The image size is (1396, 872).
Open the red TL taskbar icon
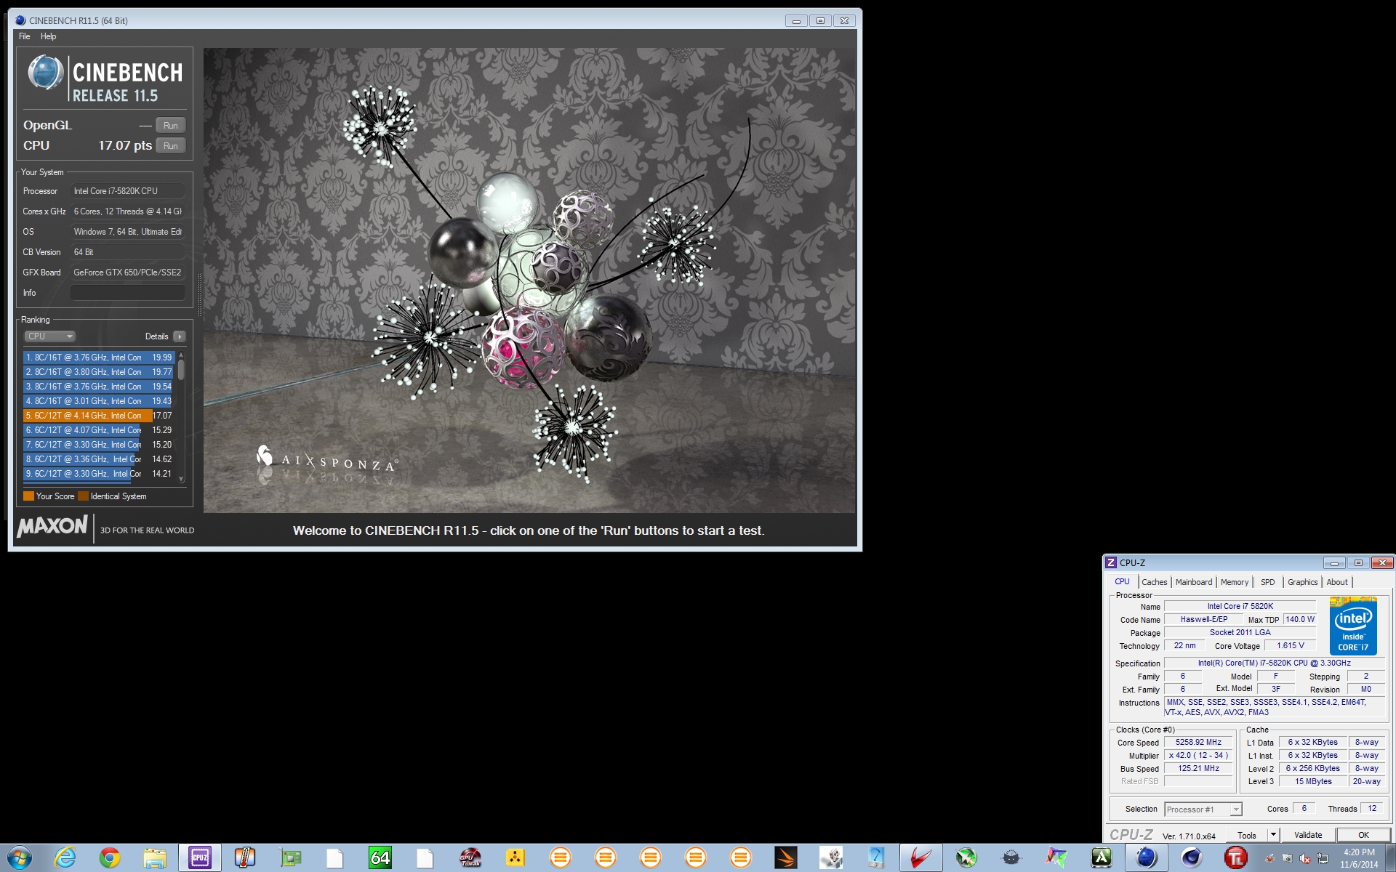1235,858
